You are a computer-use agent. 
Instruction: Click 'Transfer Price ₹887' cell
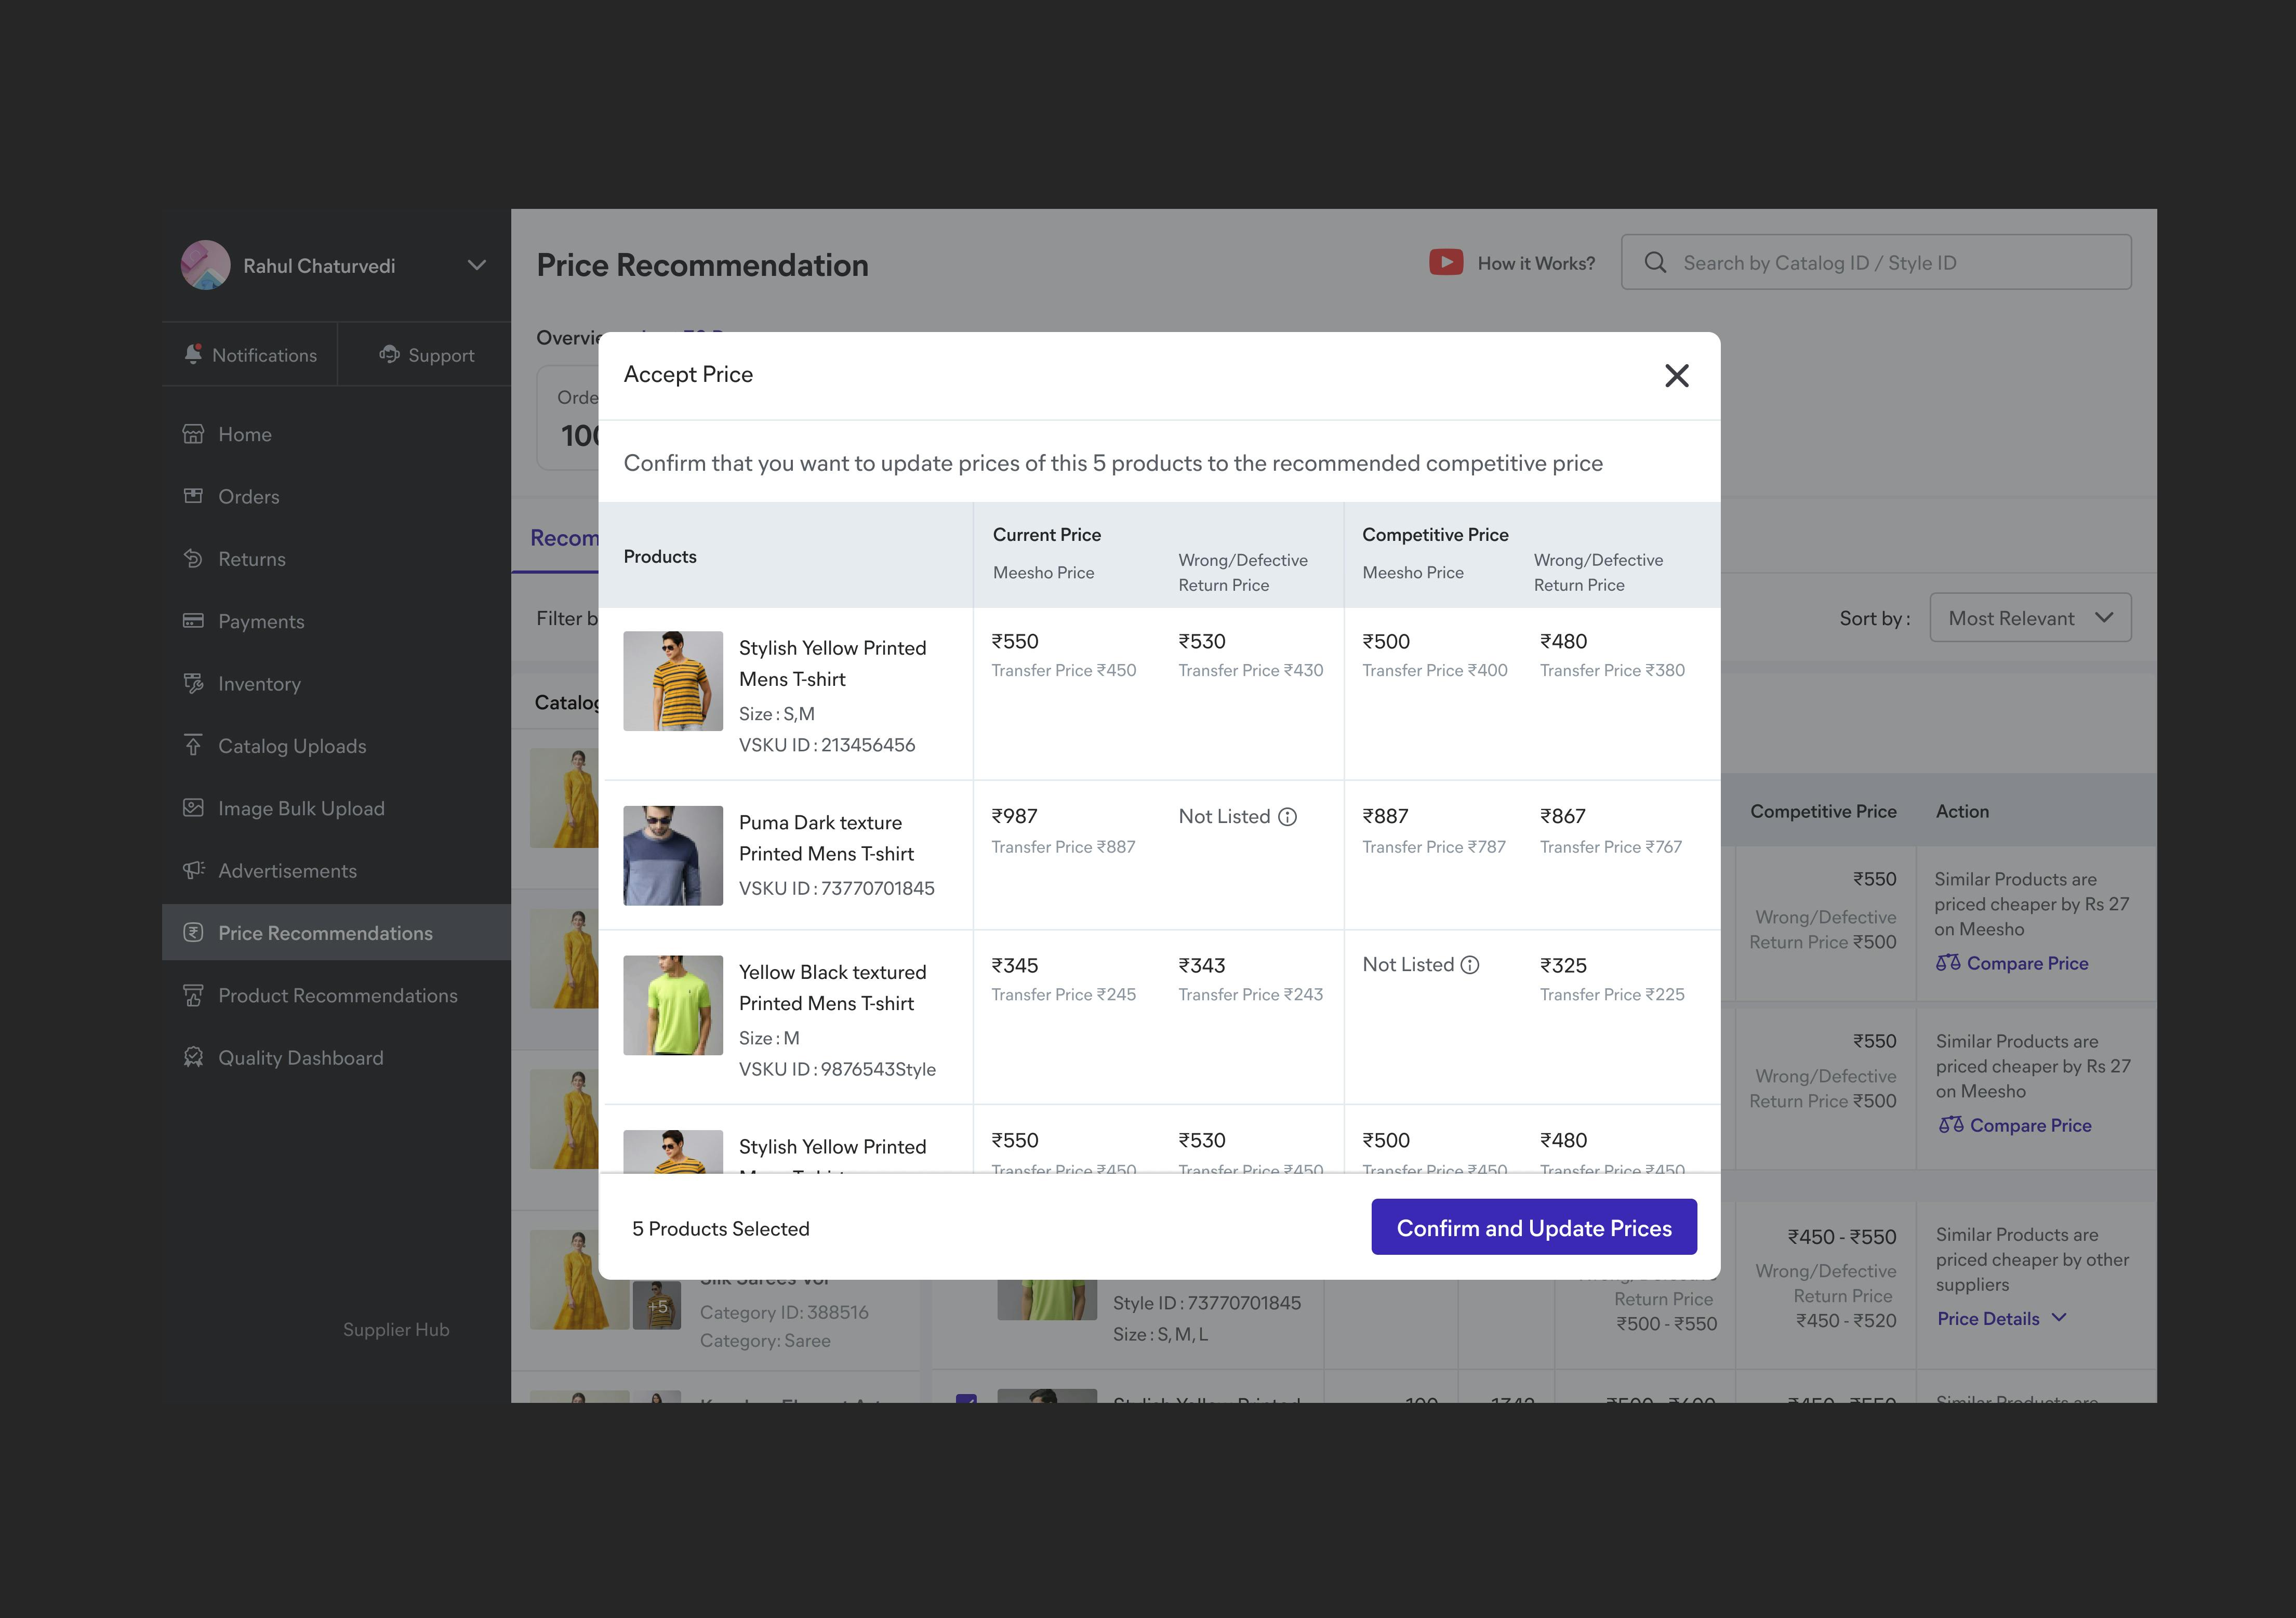[1063, 847]
